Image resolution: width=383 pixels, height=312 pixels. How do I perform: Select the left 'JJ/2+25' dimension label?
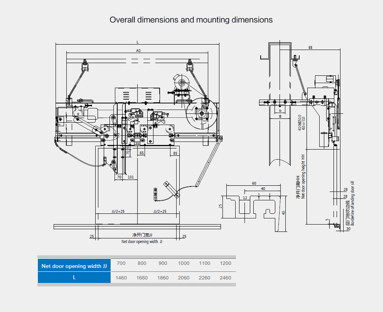click(118, 211)
